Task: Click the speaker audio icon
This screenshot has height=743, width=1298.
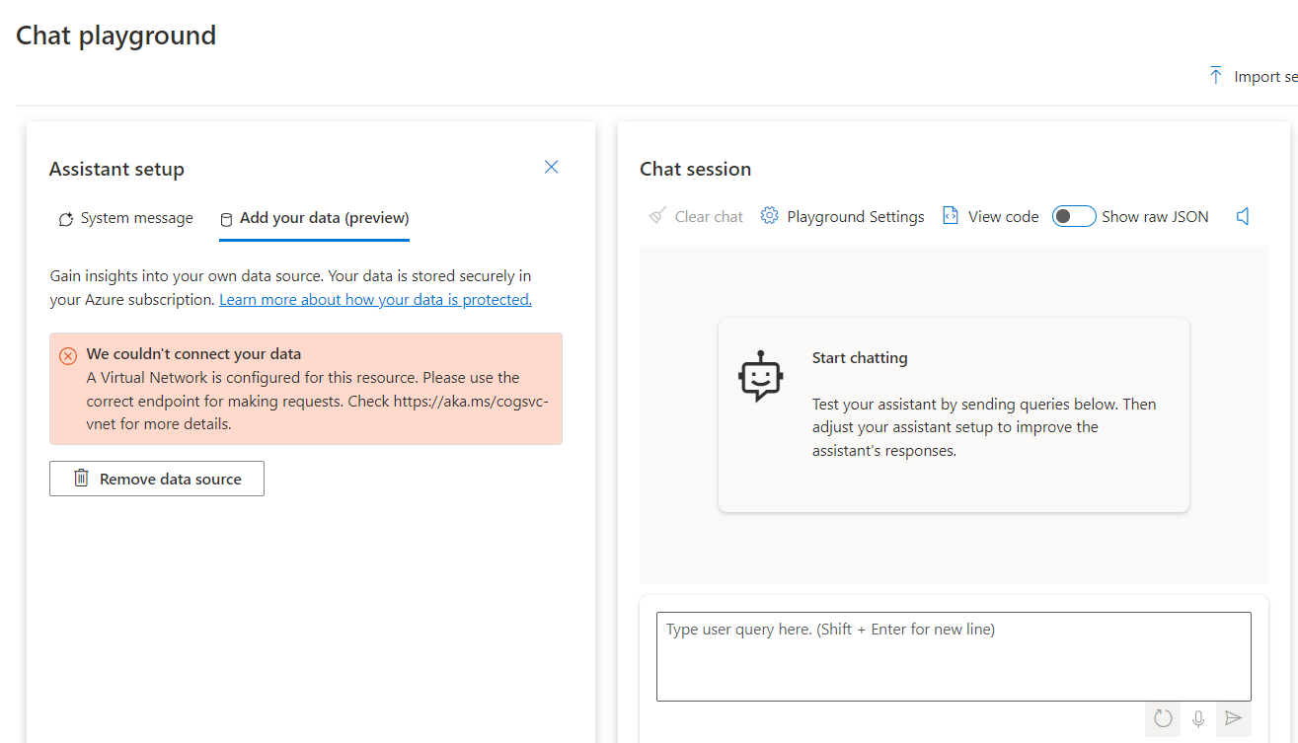Action: pyautogui.click(x=1243, y=216)
